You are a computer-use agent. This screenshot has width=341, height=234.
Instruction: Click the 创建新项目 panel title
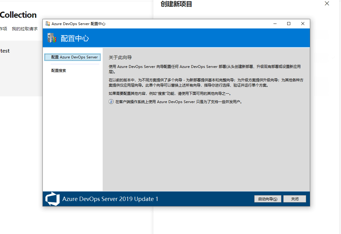(176, 4)
